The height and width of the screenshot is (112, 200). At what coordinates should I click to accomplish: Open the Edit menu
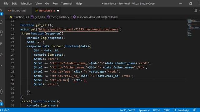14,3
